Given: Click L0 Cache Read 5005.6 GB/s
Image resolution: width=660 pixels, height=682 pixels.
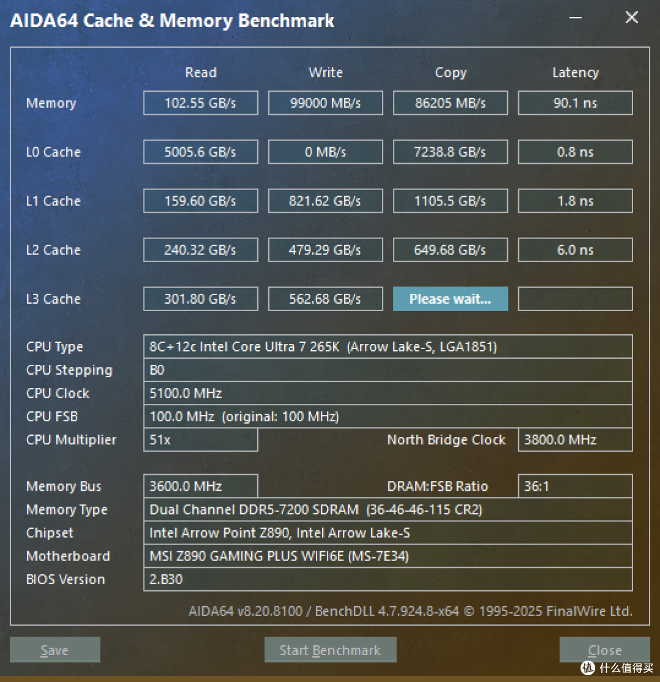Looking at the screenshot, I should tap(200, 152).
